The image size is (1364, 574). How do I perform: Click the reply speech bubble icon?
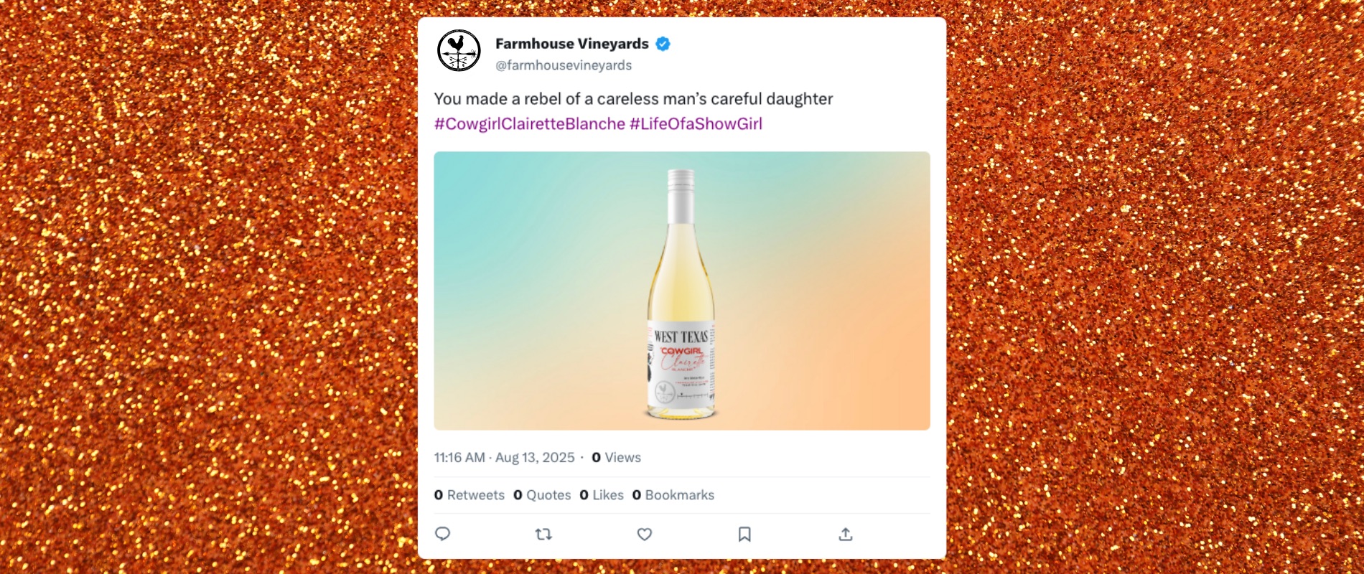(x=443, y=534)
